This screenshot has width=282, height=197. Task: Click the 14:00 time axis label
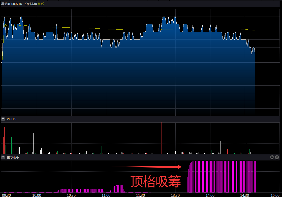(210, 195)
